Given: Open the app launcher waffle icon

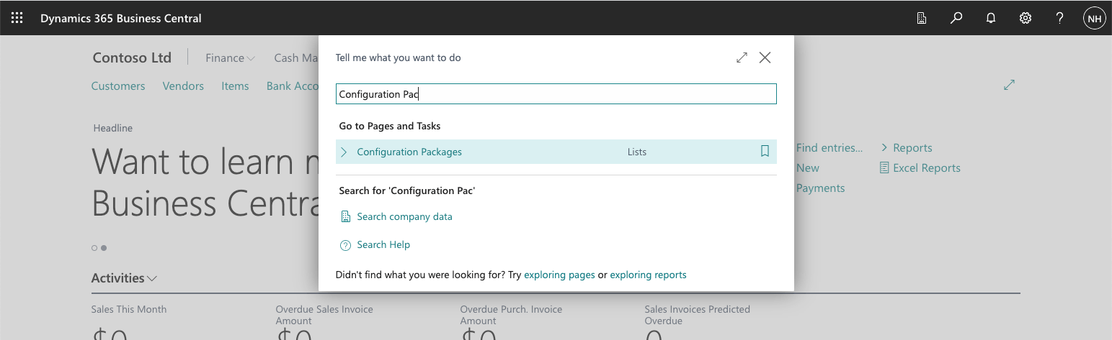Looking at the screenshot, I should 17,18.
